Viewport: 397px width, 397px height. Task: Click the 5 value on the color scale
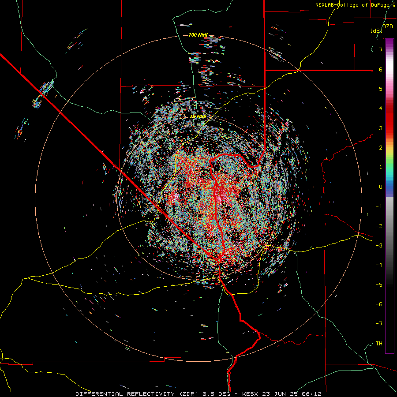click(x=381, y=89)
